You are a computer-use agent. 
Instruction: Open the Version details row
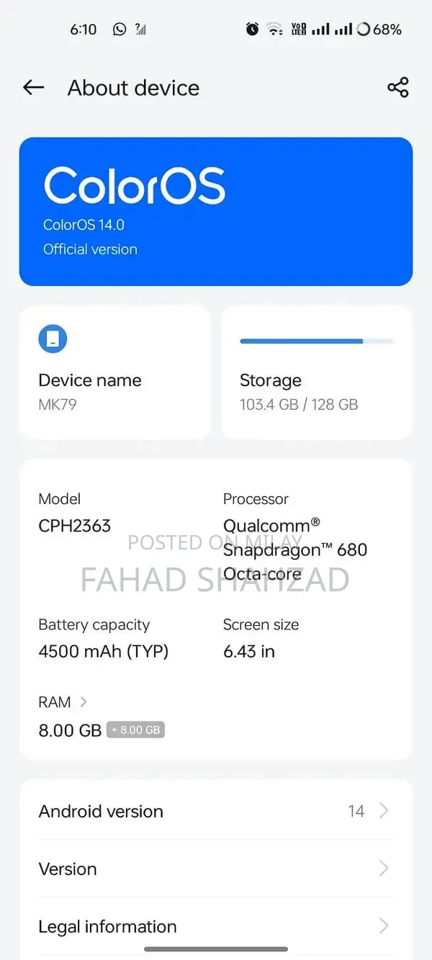(215, 869)
